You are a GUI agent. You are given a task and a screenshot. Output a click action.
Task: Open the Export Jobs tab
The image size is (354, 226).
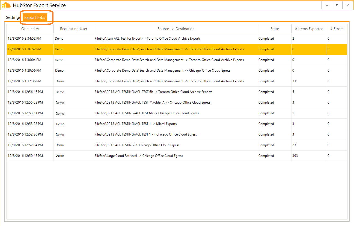35,17
